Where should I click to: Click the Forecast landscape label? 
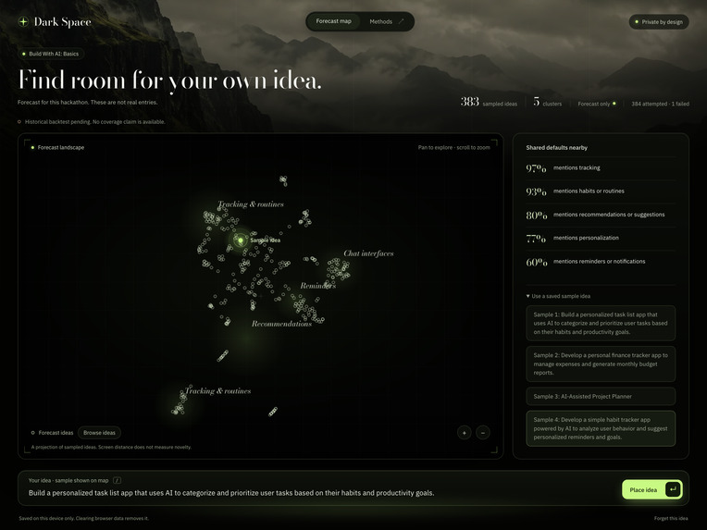coord(57,147)
